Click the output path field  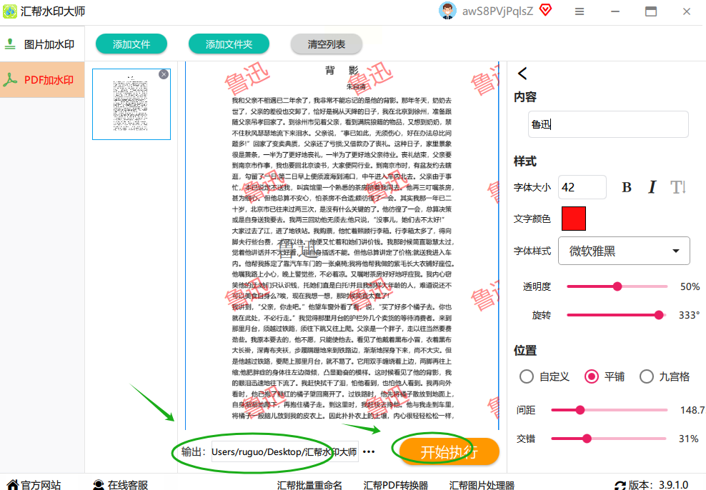[285, 451]
